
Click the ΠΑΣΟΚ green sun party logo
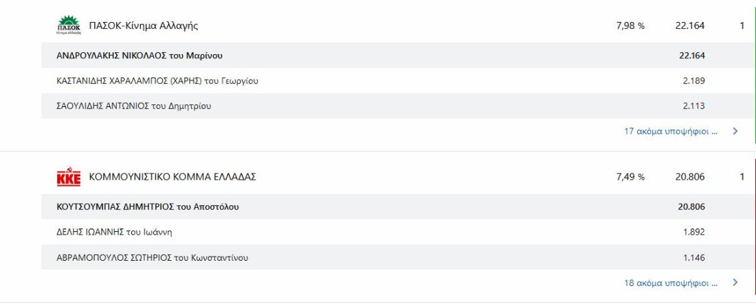69,25
